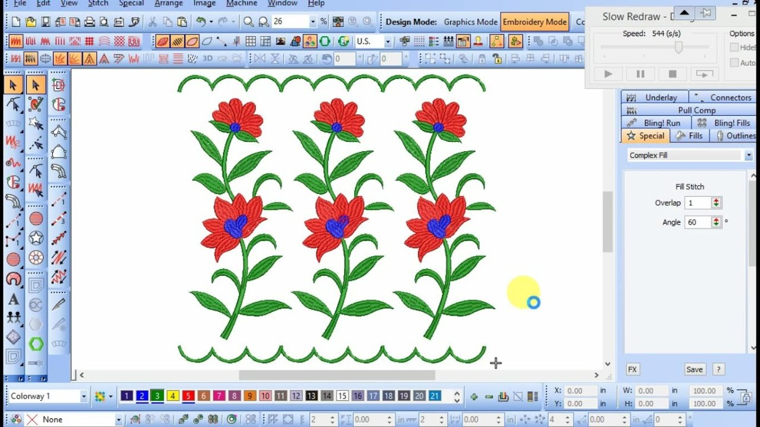The image size is (760, 427).
Task: Click the Print icon in toolbar
Action: point(89,22)
